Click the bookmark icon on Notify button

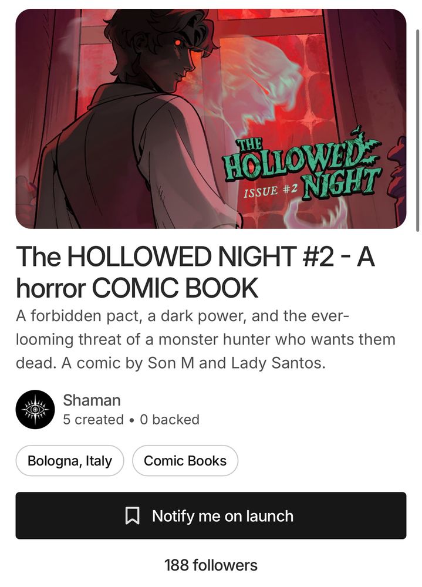click(132, 516)
